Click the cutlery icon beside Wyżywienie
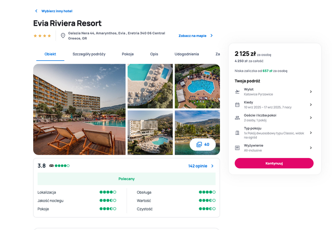Image resolution: width=332 pixels, height=230 pixels. tap(237, 148)
